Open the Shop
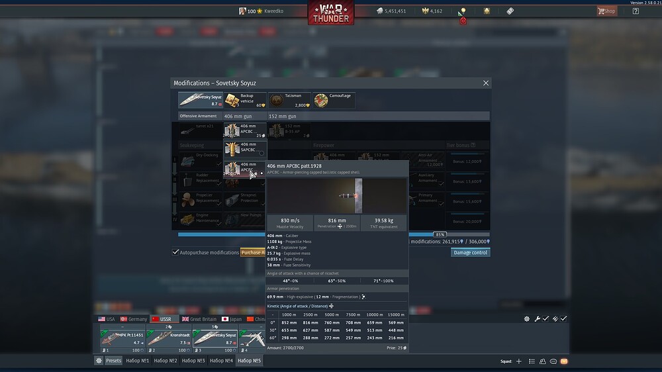Viewport: 662px width, 372px height. point(606,11)
